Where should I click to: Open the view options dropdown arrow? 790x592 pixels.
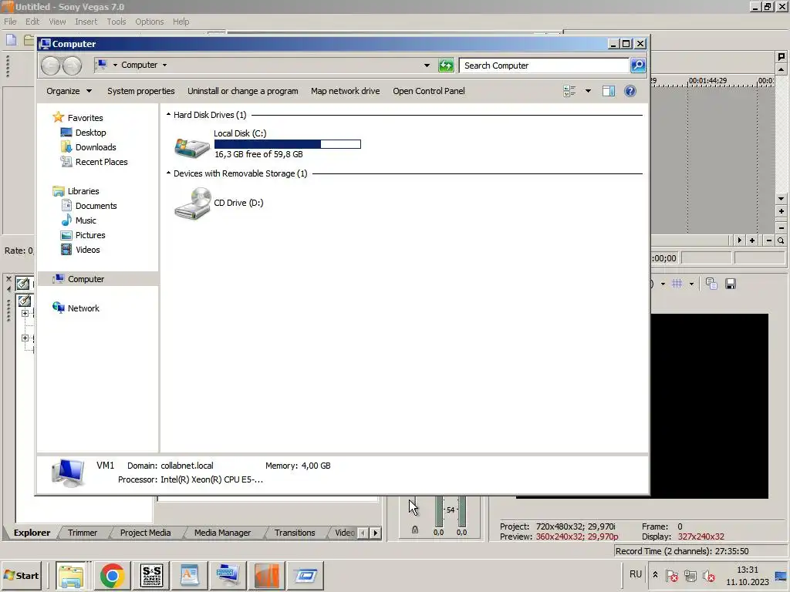tap(588, 91)
